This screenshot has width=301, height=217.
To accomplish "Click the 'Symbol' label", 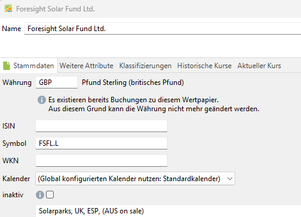I will (x=14, y=143).
